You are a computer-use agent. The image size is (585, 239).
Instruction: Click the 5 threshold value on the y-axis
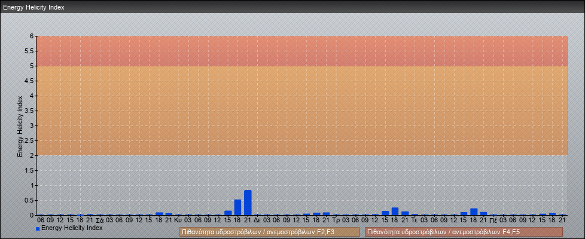32,66
